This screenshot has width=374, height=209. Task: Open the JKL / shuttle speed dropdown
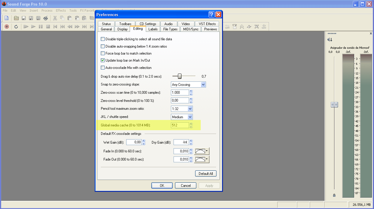coord(190,117)
